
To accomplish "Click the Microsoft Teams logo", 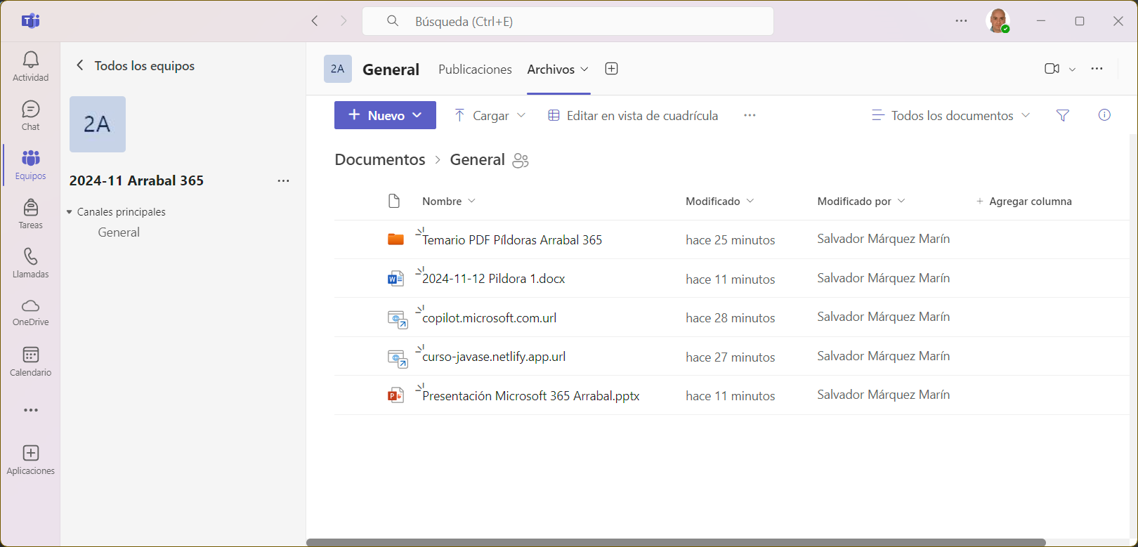I will click(30, 21).
